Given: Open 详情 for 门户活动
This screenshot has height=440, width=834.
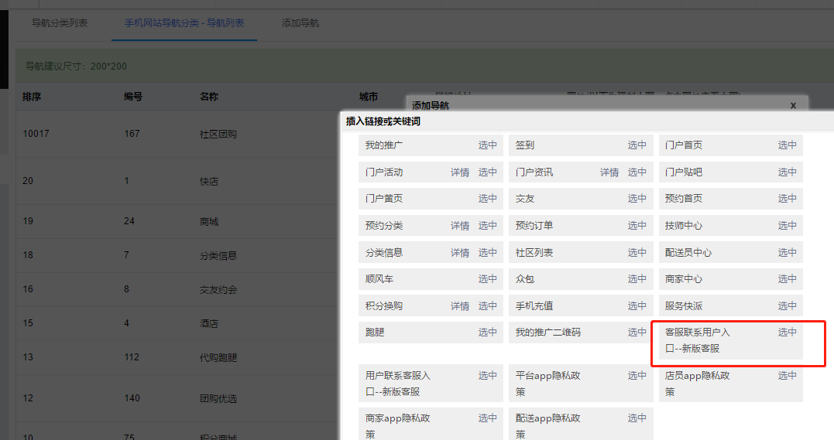Looking at the screenshot, I should coord(459,172).
